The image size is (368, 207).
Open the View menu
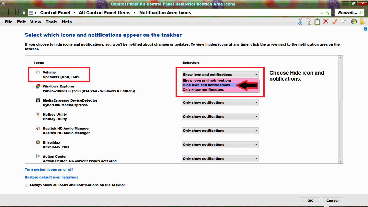[x=36, y=22]
